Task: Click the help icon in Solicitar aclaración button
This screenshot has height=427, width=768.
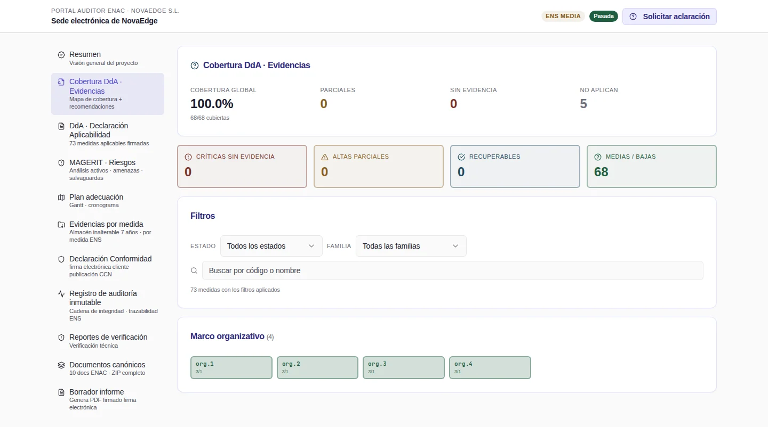Action: click(x=633, y=17)
